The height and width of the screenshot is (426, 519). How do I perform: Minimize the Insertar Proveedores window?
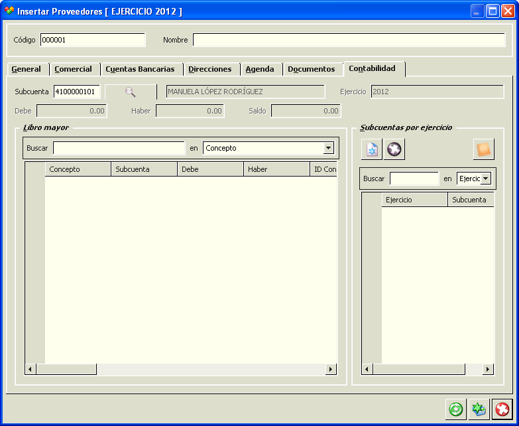[477, 11]
